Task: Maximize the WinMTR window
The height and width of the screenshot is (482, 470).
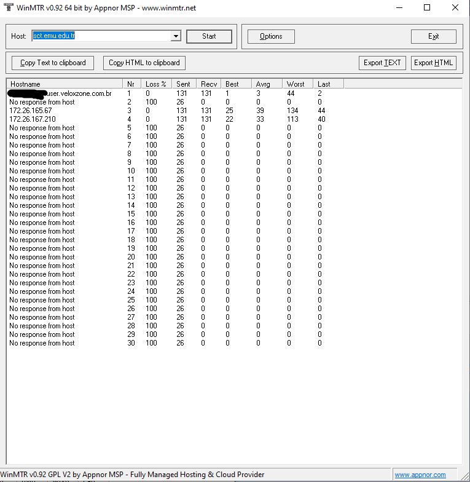Action: 427,8
